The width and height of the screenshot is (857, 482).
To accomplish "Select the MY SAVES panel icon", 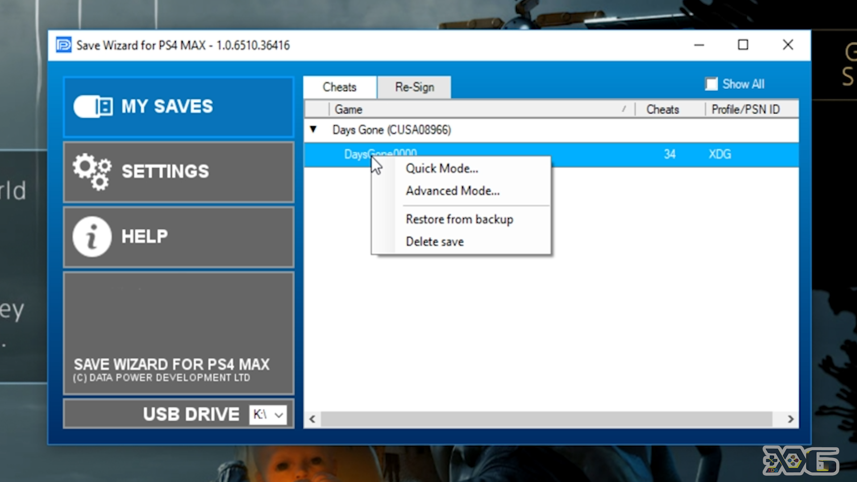I will point(91,106).
